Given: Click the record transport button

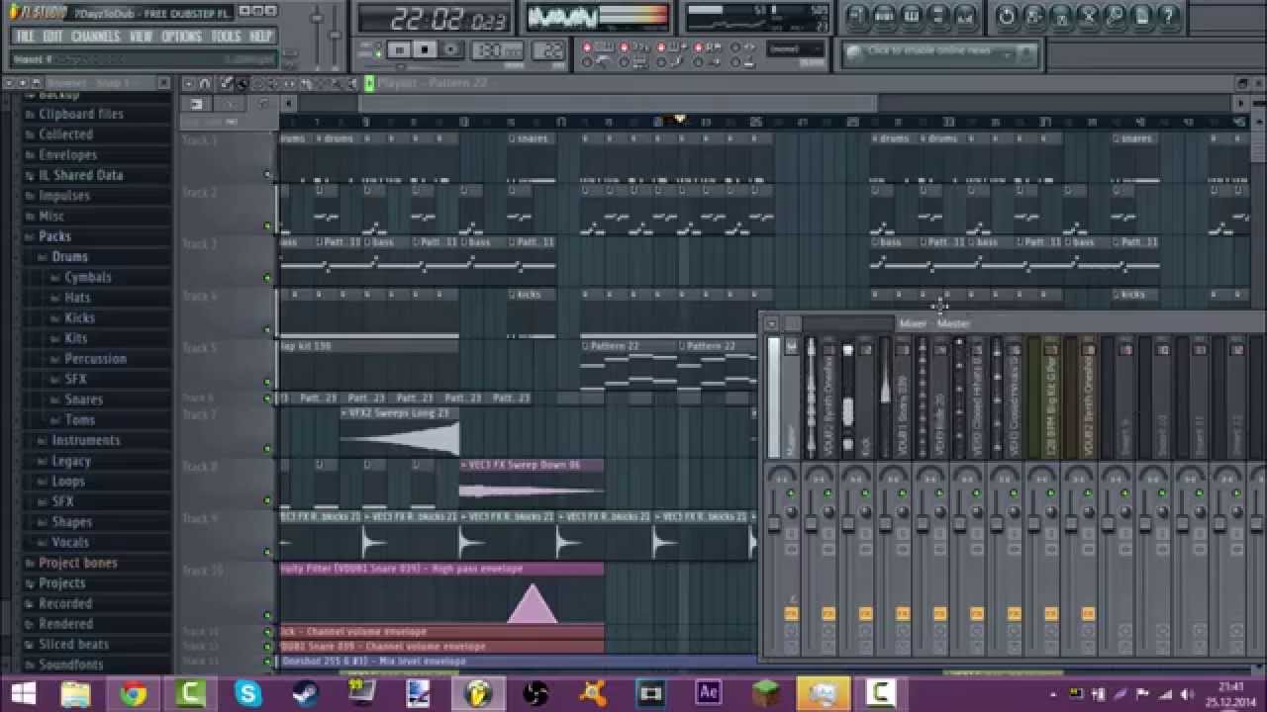Looking at the screenshot, I should click(451, 50).
